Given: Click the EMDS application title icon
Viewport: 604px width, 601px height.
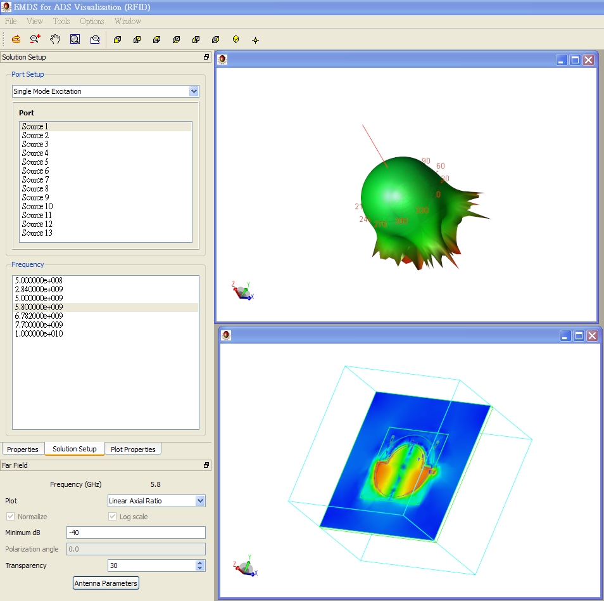Looking at the screenshot, I should pyautogui.click(x=6, y=6).
